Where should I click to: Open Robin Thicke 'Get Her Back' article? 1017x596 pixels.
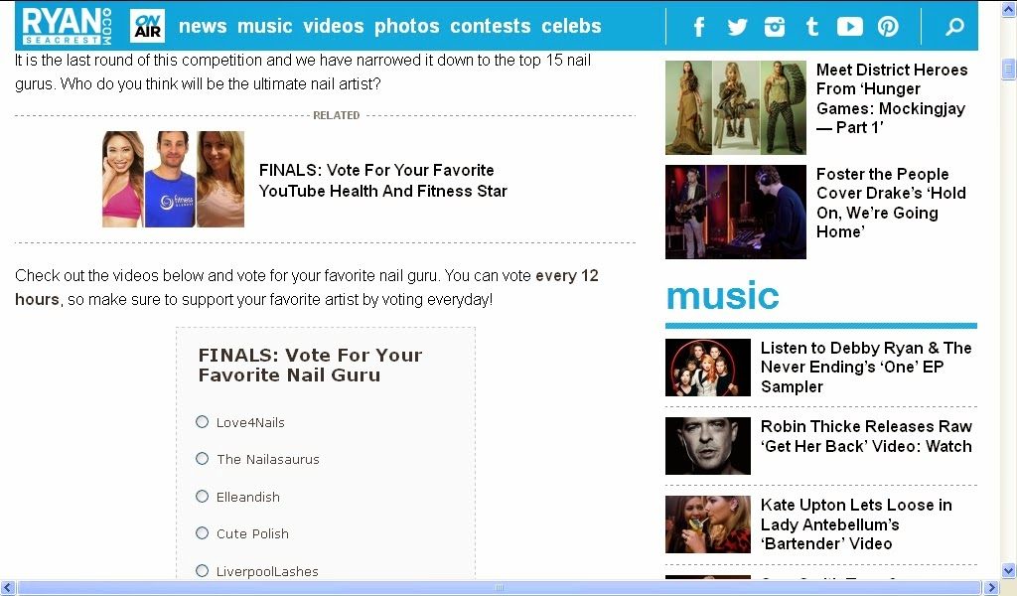point(866,436)
